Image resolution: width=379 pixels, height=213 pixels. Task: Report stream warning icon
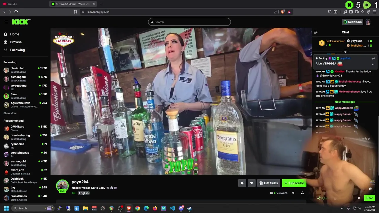302,193
